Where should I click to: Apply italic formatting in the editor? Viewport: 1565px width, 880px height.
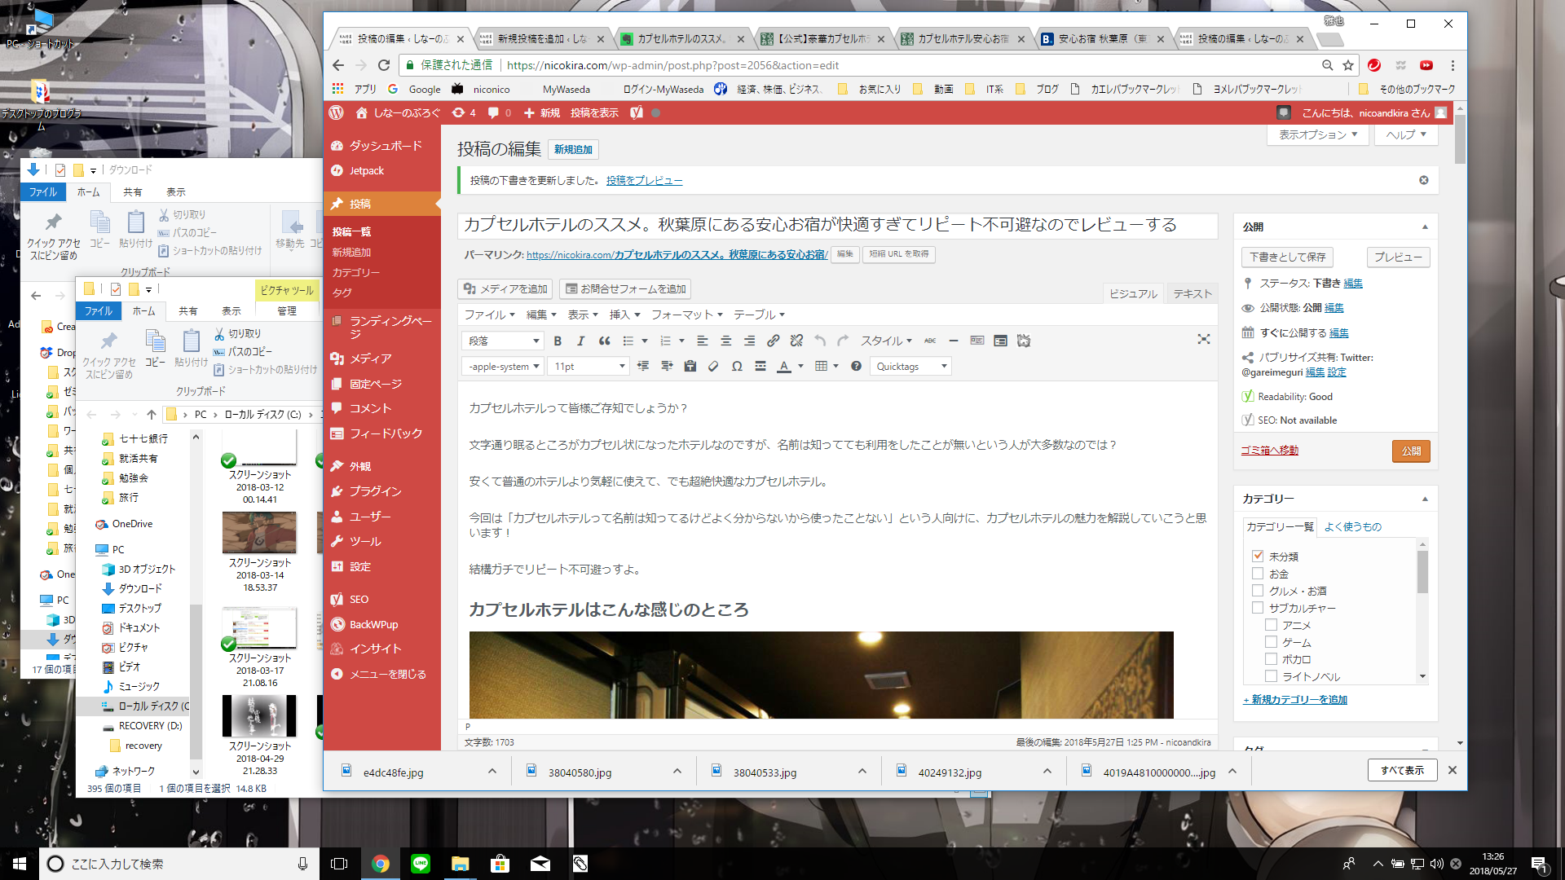(x=580, y=341)
